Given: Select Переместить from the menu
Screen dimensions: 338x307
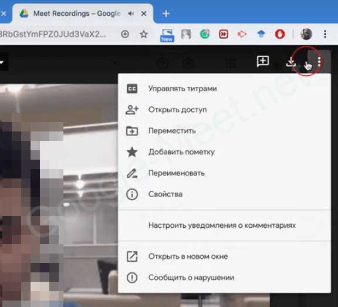Looking at the screenshot, I should point(224,131).
